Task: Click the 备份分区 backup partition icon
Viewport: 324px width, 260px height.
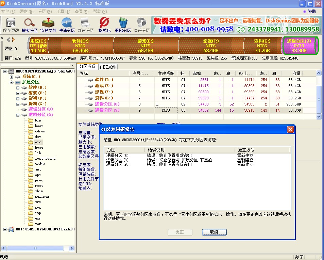Action: click(x=142, y=25)
